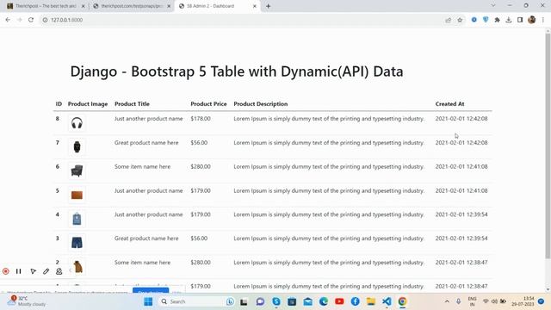
Task: Open Skype from the taskbar
Action: [x=276, y=301]
